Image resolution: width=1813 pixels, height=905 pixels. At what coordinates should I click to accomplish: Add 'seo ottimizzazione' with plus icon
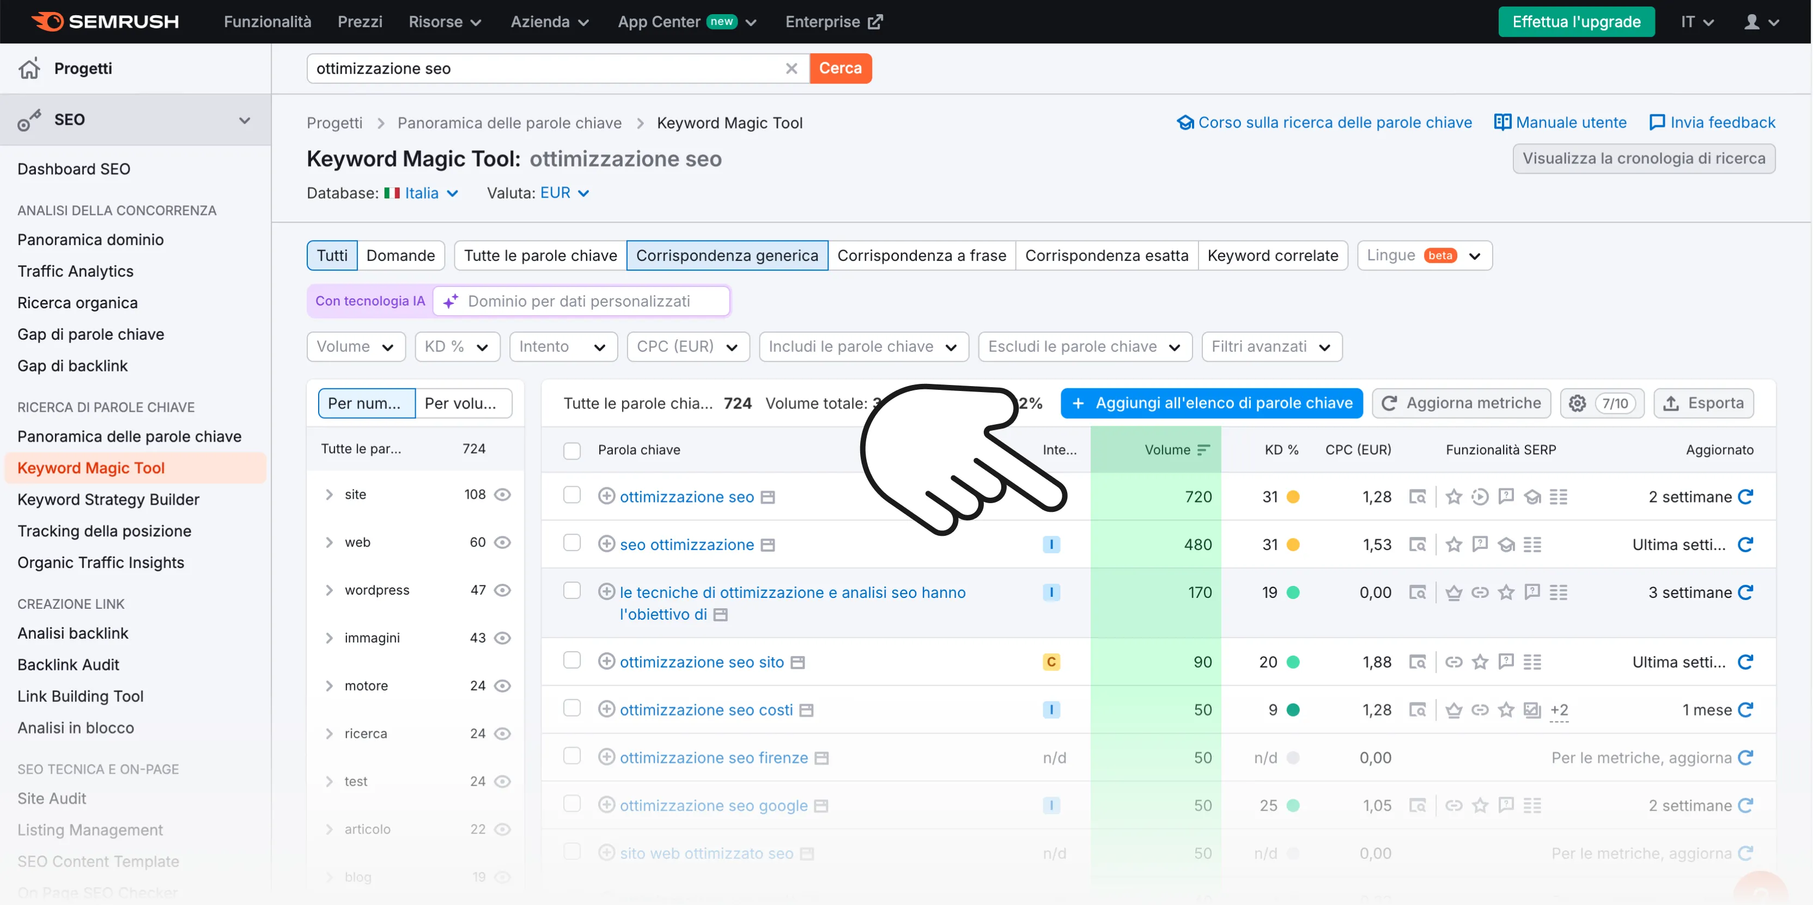[x=607, y=544]
